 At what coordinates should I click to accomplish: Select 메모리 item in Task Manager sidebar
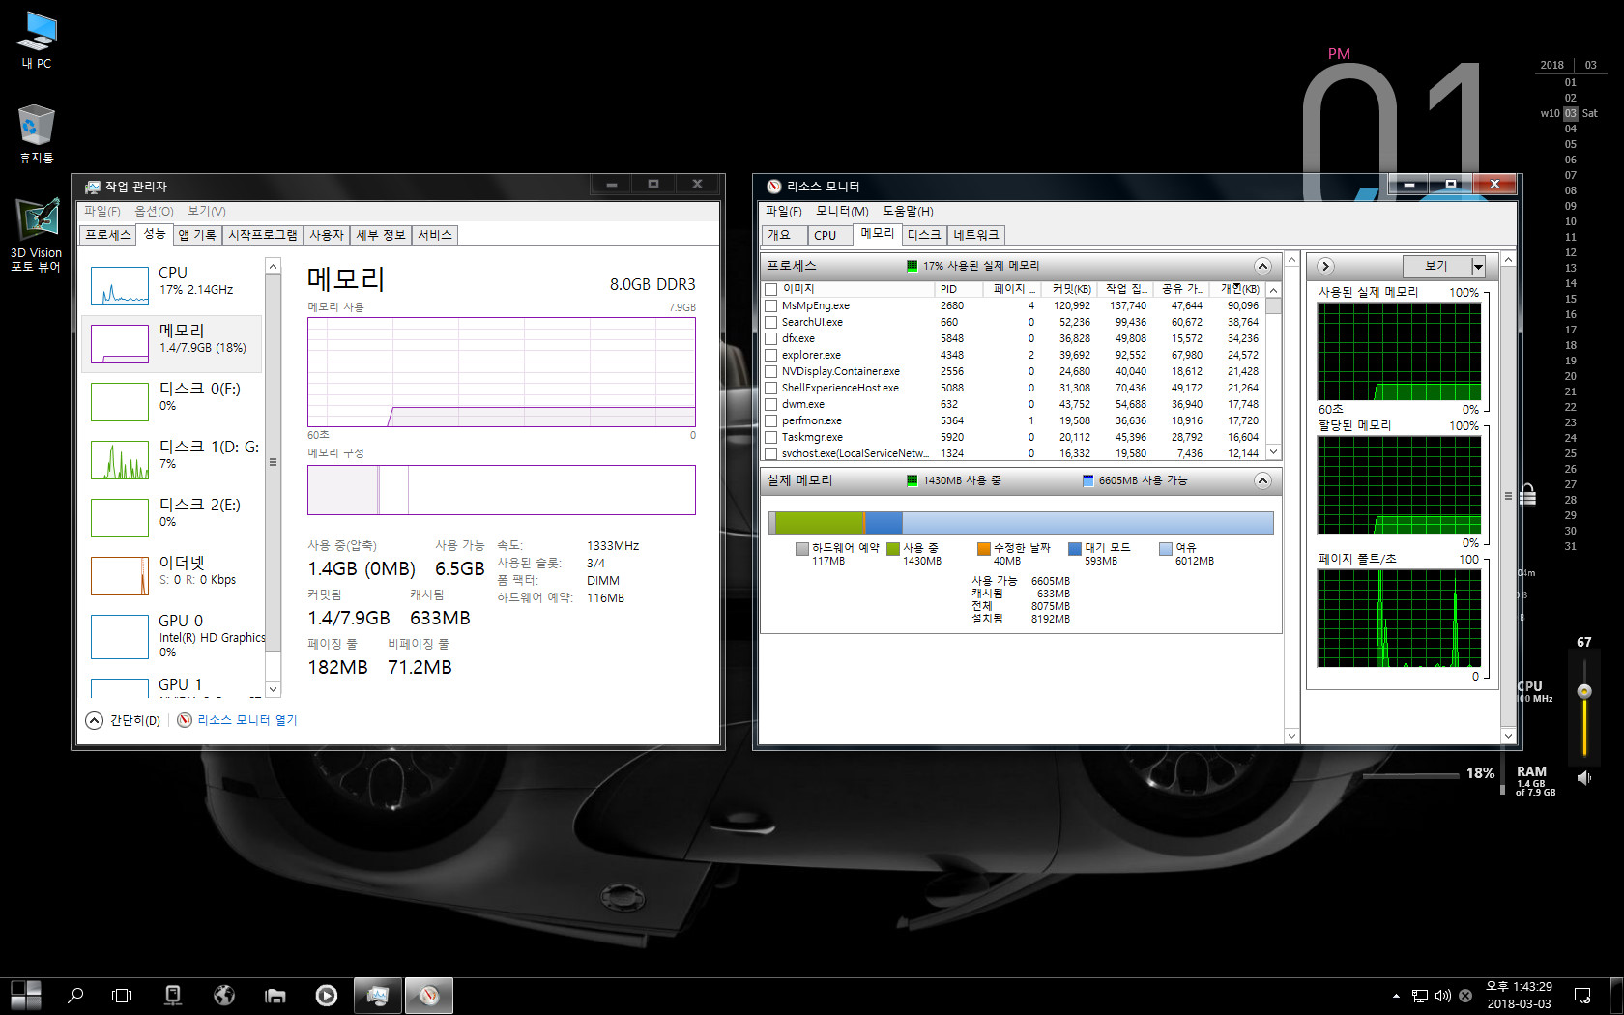tap(172, 343)
